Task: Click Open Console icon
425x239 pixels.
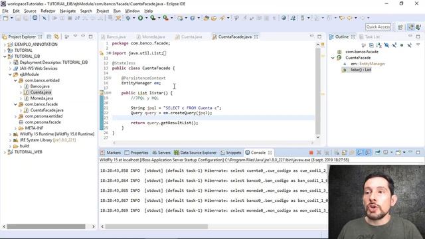Action: [398, 153]
